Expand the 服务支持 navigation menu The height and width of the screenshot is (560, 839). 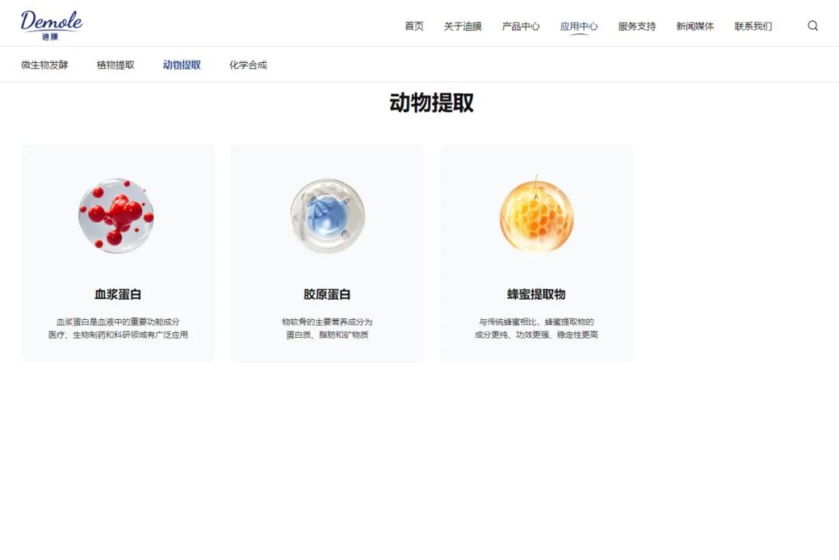pos(636,26)
